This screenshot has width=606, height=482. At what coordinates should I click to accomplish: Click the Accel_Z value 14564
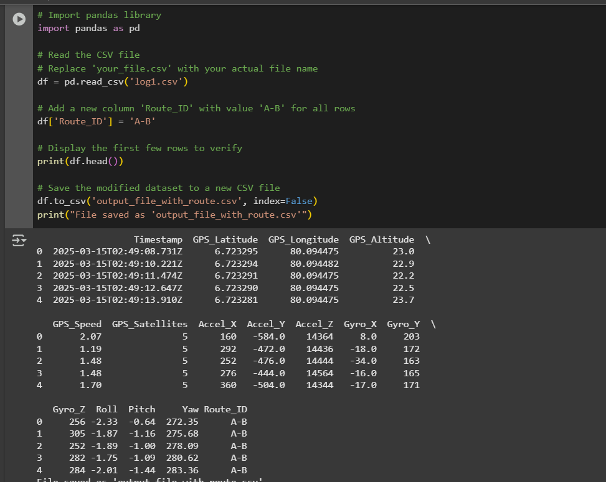[320, 374]
